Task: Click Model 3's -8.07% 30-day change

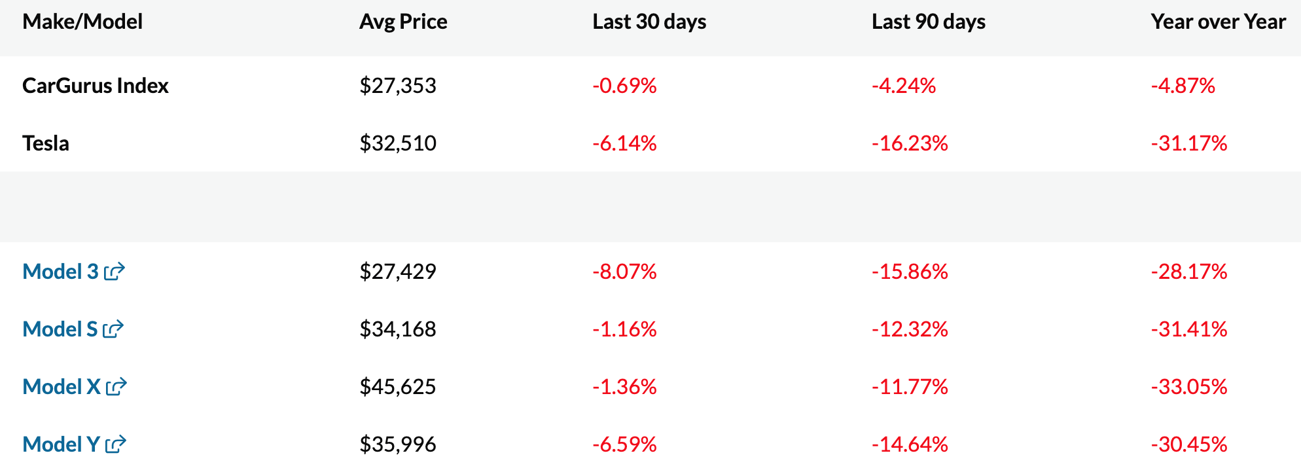Action: pos(624,272)
